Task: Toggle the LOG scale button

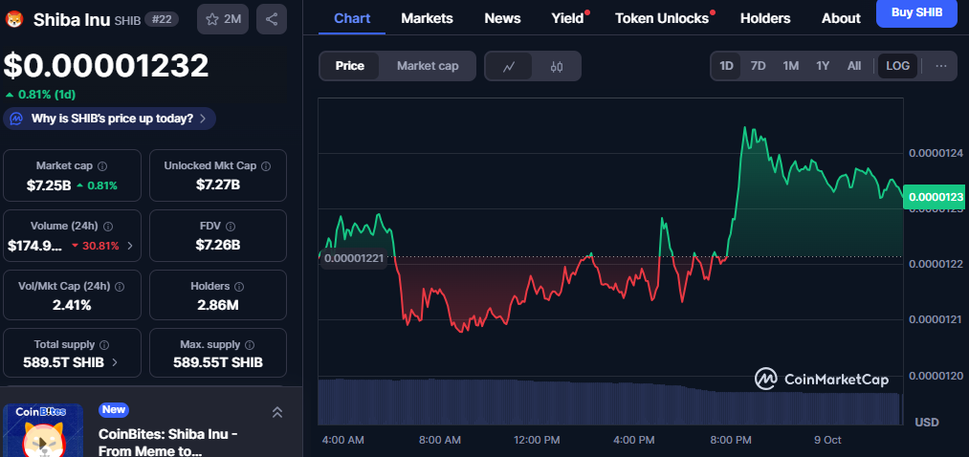Action: (x=898, y=66)
